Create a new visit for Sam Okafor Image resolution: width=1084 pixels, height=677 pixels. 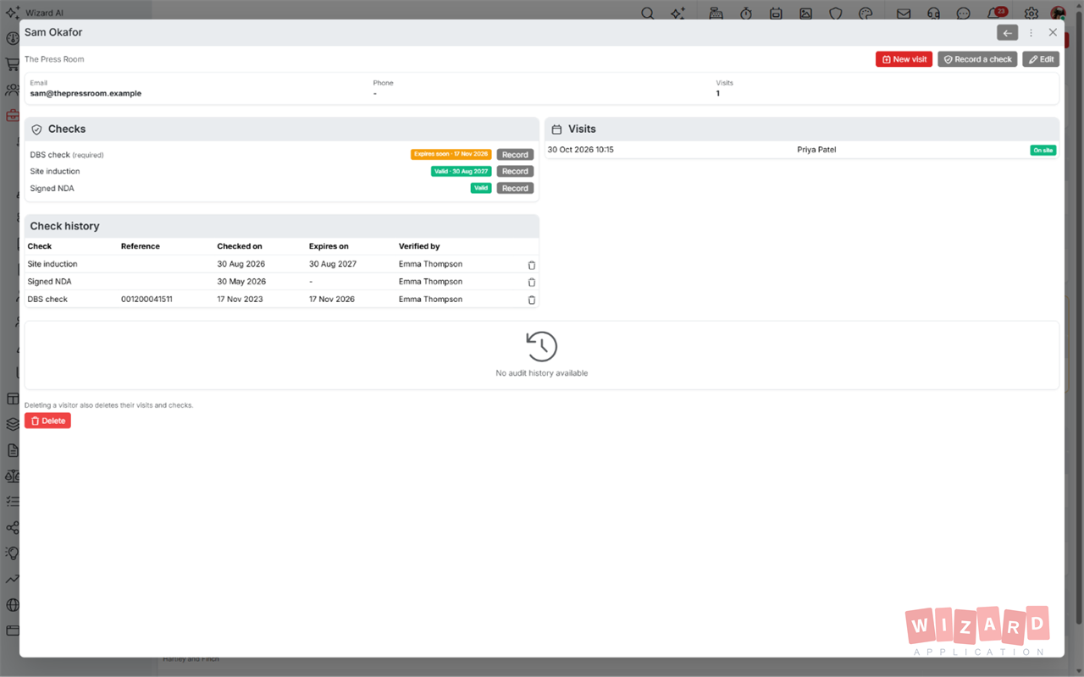click(x=904, y=59)
